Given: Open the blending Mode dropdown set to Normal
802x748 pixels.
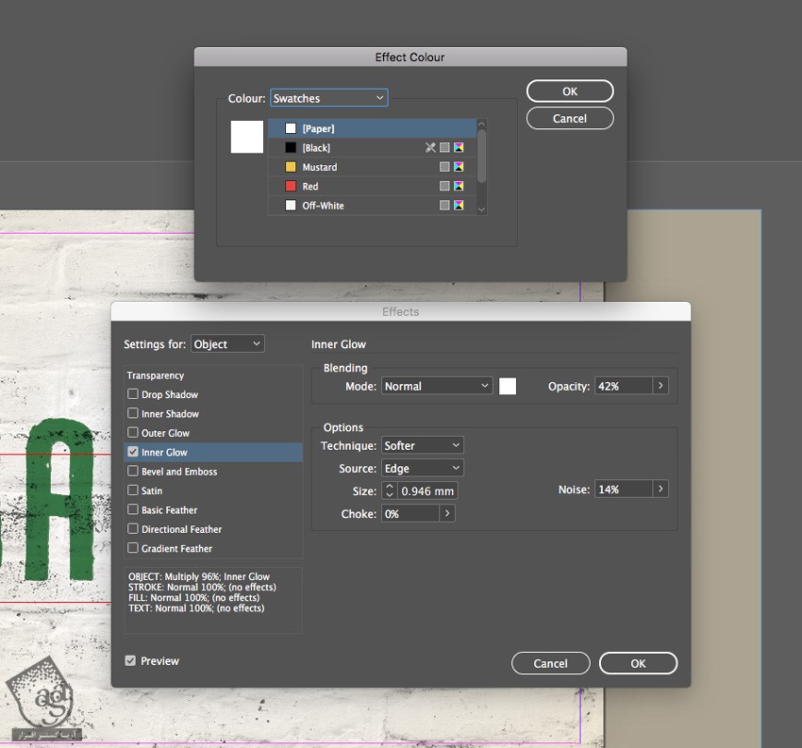Looking at the screenshot, I should (437, 386).
